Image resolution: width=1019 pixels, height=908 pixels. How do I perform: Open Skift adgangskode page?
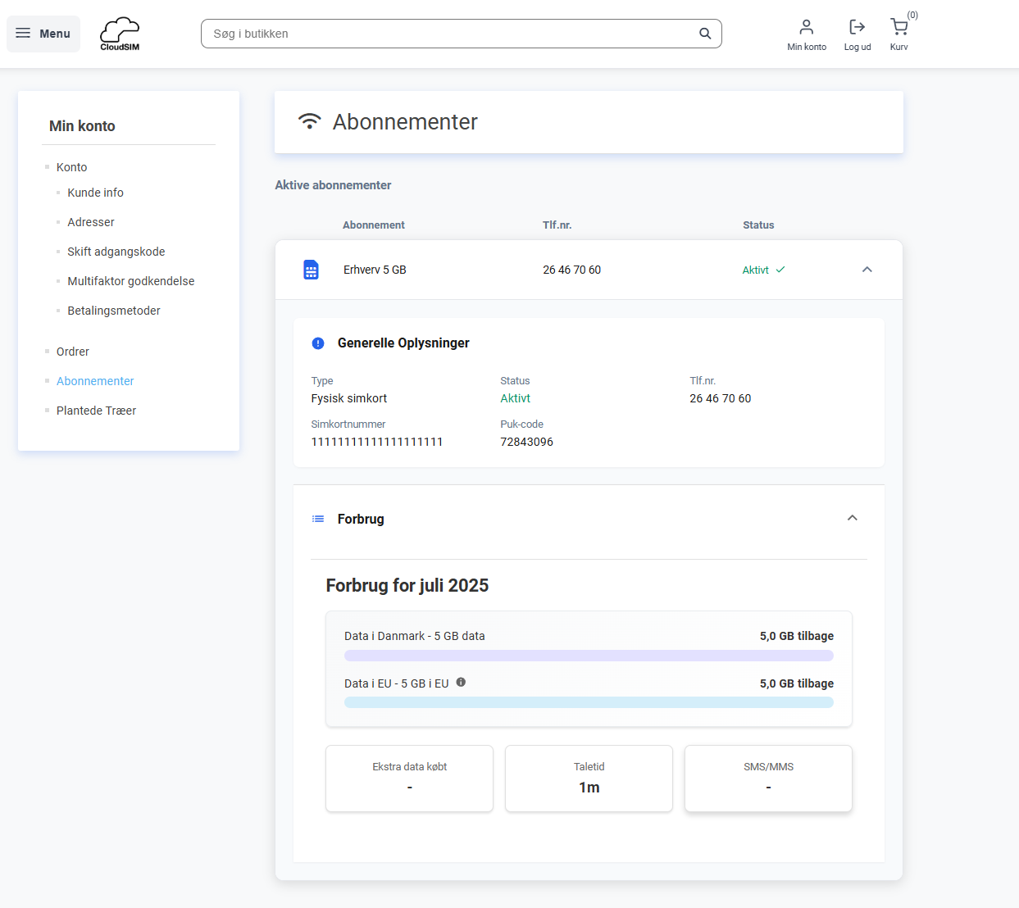pyautogui.click(x=116, y=252)
